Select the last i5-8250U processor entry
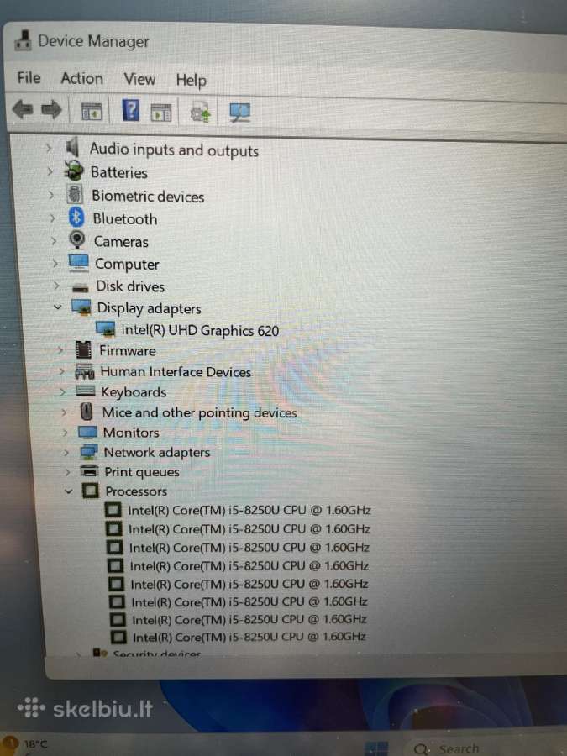This screenshot has height=756, width=567. pyautogui.click(x=249, y=637)
